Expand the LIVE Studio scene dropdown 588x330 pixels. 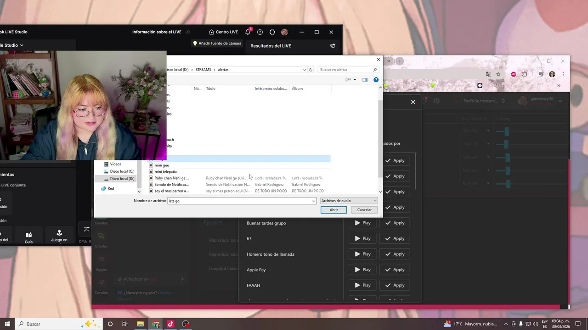[x=22, y=45]
